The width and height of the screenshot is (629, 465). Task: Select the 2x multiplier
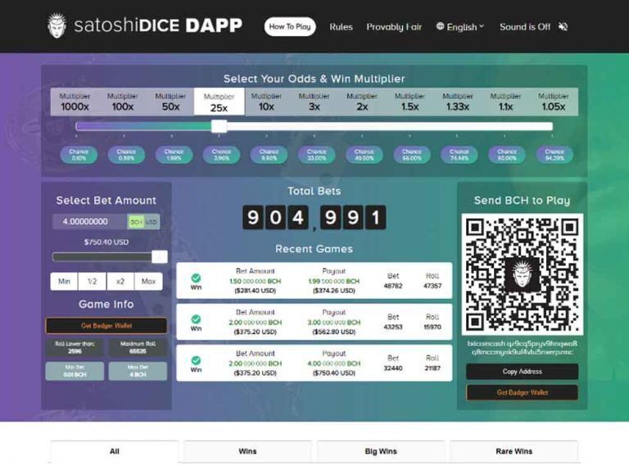[362, 102]
